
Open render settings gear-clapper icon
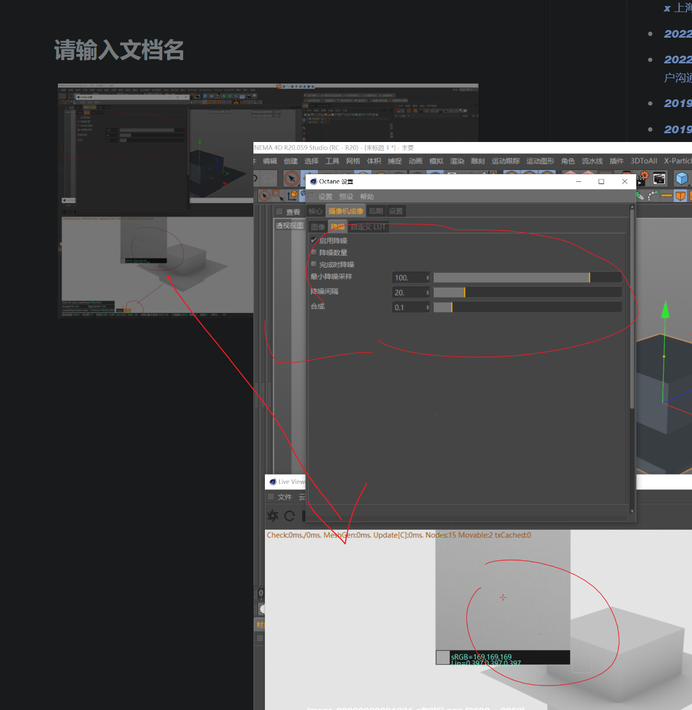643,178
